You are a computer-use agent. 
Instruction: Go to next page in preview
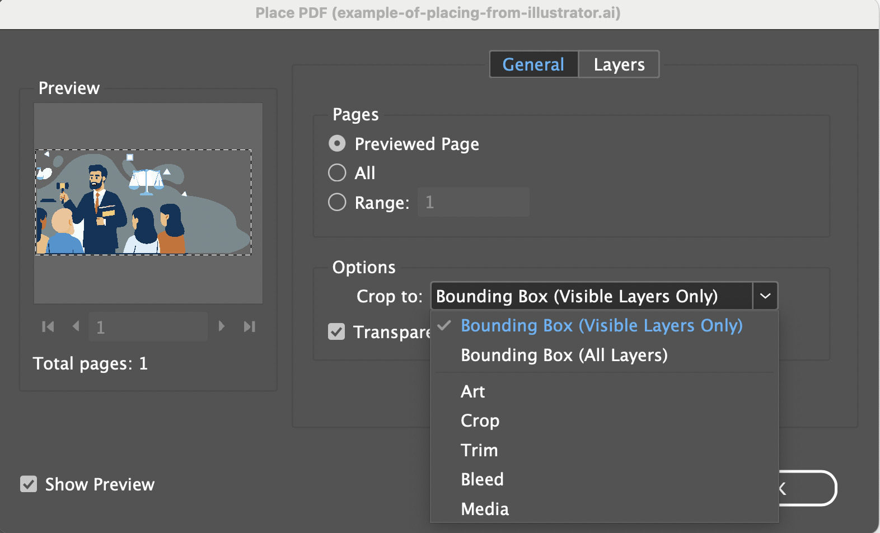[222, 326]
